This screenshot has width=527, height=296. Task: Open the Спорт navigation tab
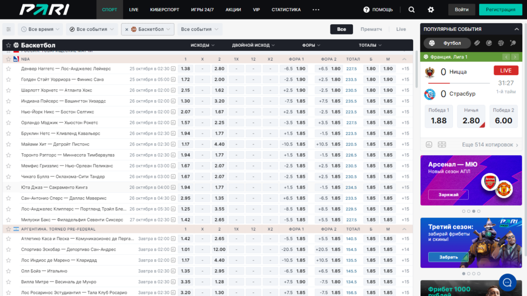point(110,10)
